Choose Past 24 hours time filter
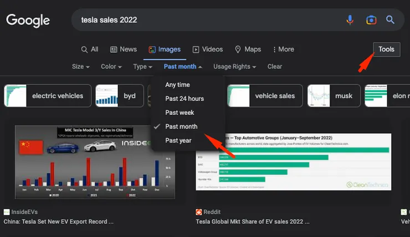The width and height of the screenshot is (410, 237). point(184,99)
